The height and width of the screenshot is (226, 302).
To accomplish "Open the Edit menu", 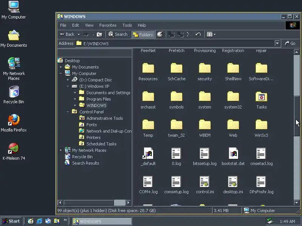I will [75, 25].
